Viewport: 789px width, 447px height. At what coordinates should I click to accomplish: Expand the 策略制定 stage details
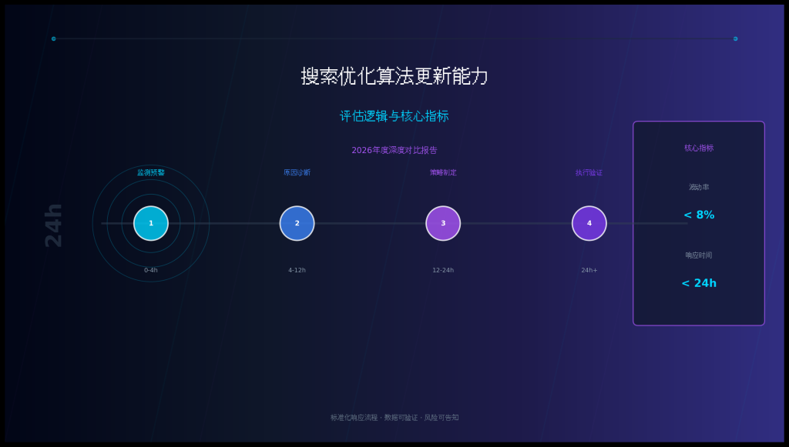tap(443, 172)
